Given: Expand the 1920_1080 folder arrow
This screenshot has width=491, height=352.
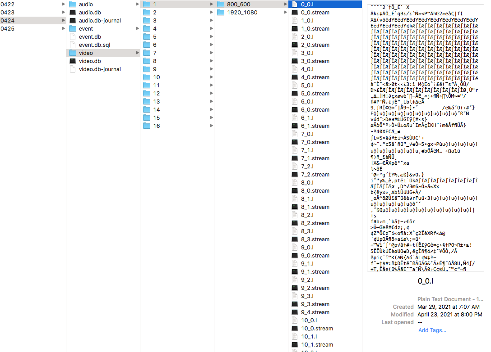Looking at the screenshot, I should (286, 13).
